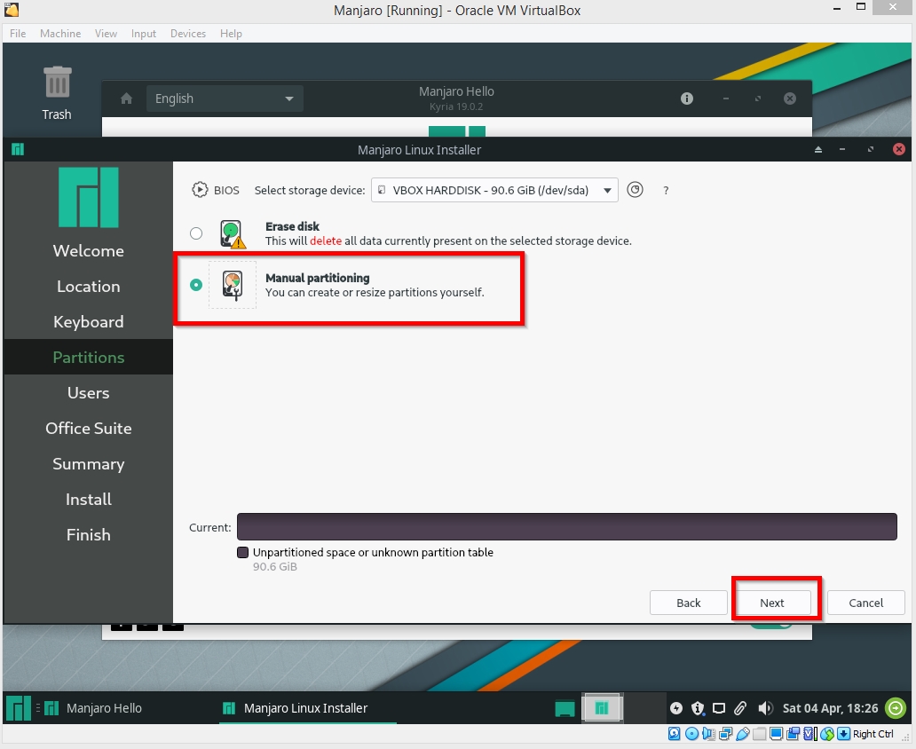Image resolution: width=916 pixels, height=749 pixels.
Task: Click the show desktop icon in the taskbar
Action: (x=565, y=708)
